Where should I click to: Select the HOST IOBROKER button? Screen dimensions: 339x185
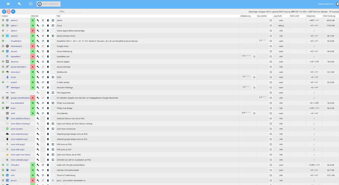pos(49,4)
